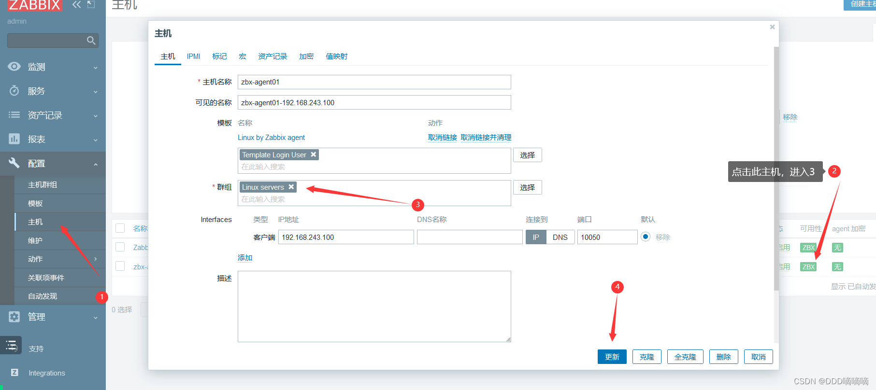Remove the Template Login User tag

[314, 154]
